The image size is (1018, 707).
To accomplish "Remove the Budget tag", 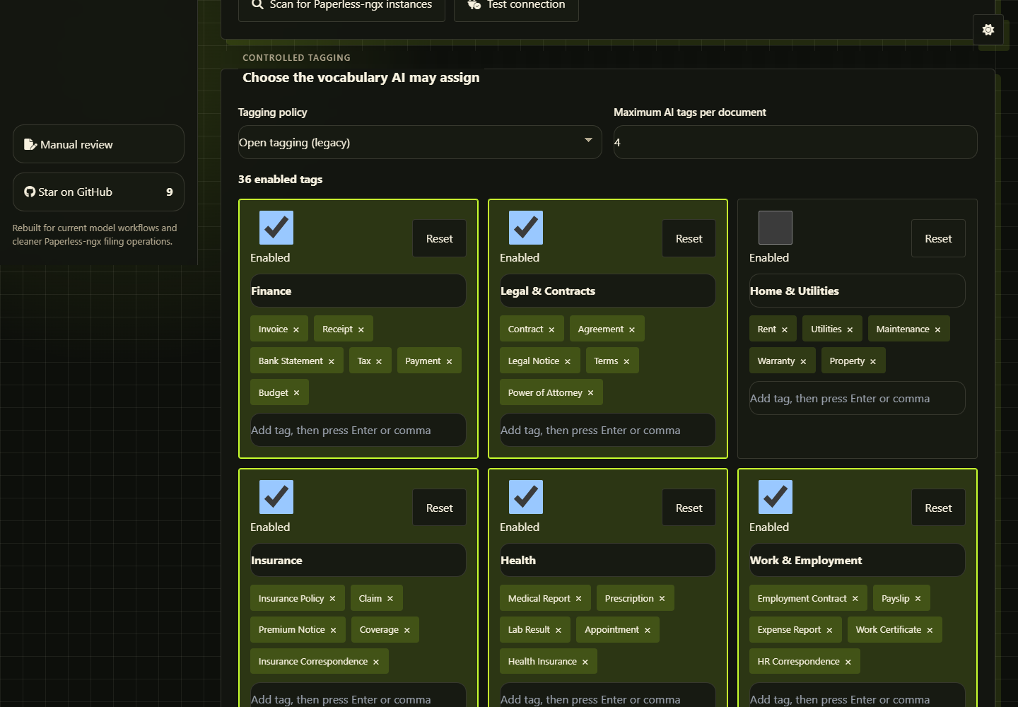I will 297,393.
